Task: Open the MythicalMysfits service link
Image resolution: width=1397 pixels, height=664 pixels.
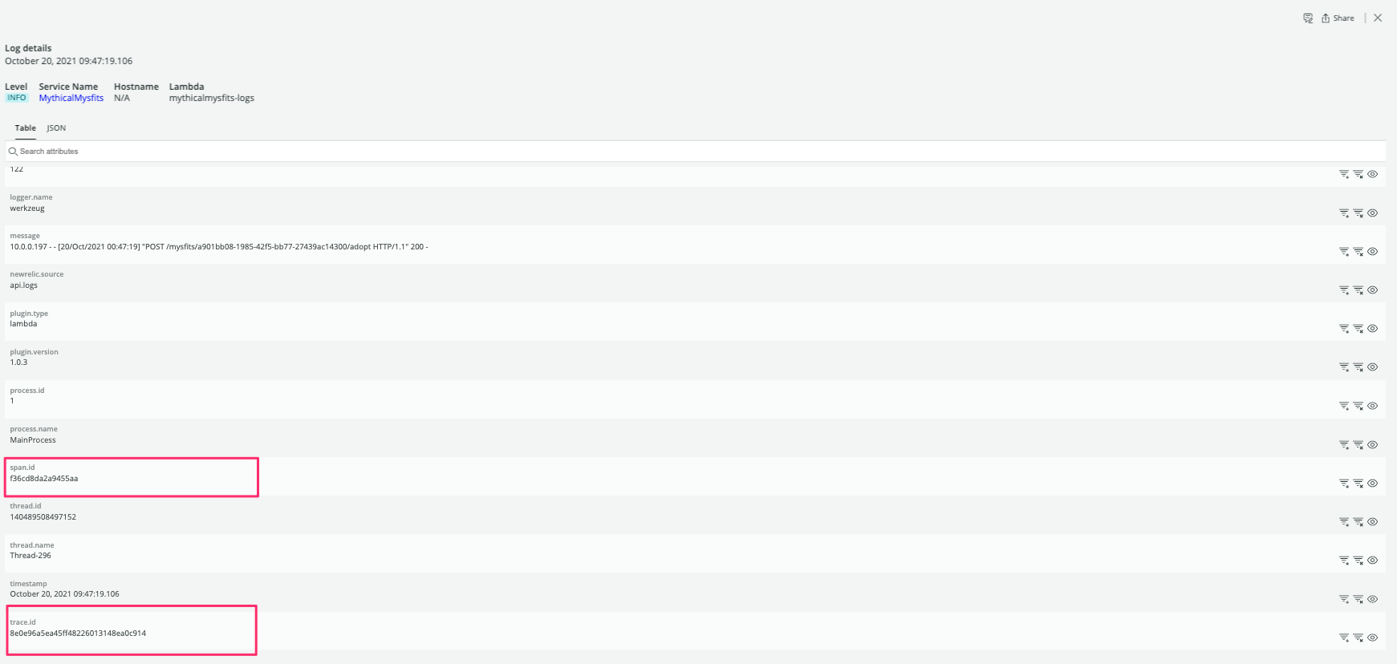Action: tap(71, 98)
